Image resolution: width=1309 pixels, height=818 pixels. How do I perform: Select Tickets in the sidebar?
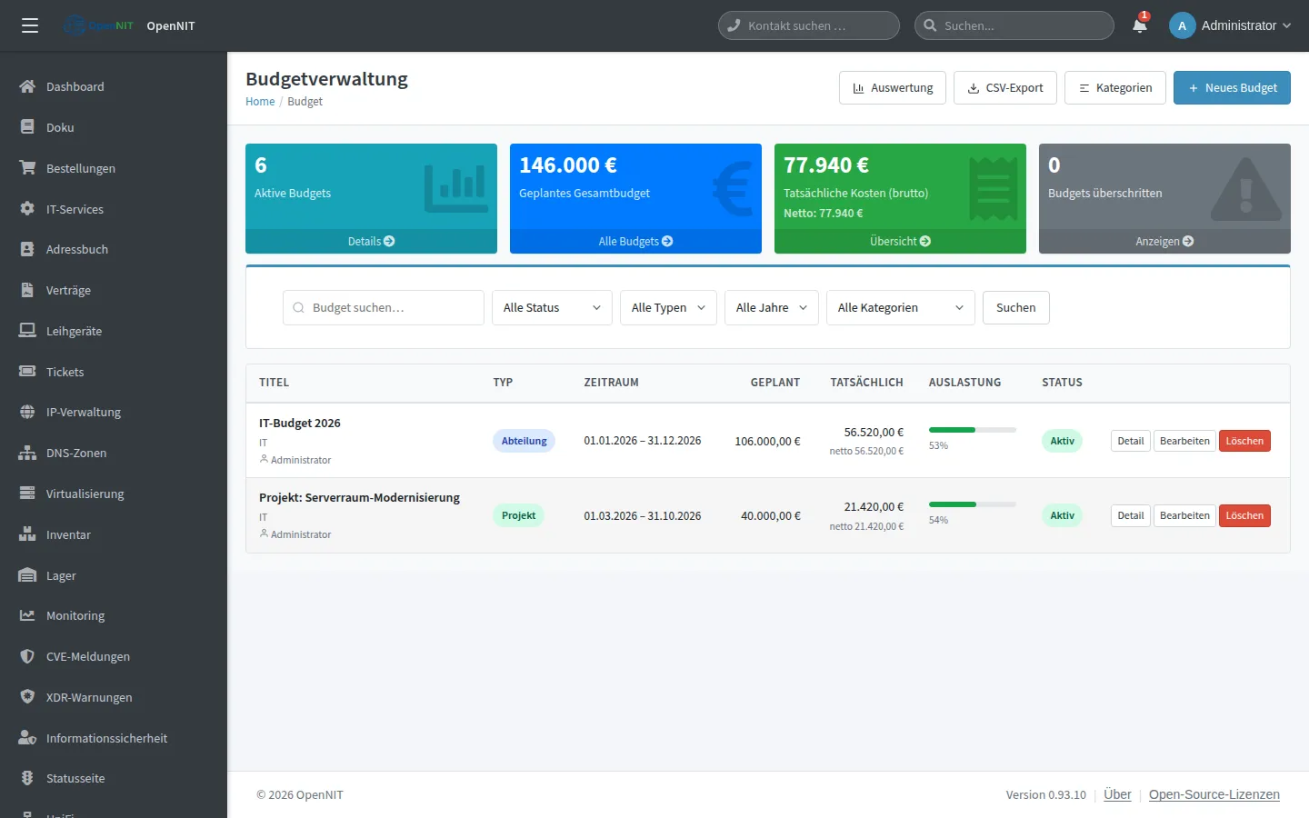[114, 372]
